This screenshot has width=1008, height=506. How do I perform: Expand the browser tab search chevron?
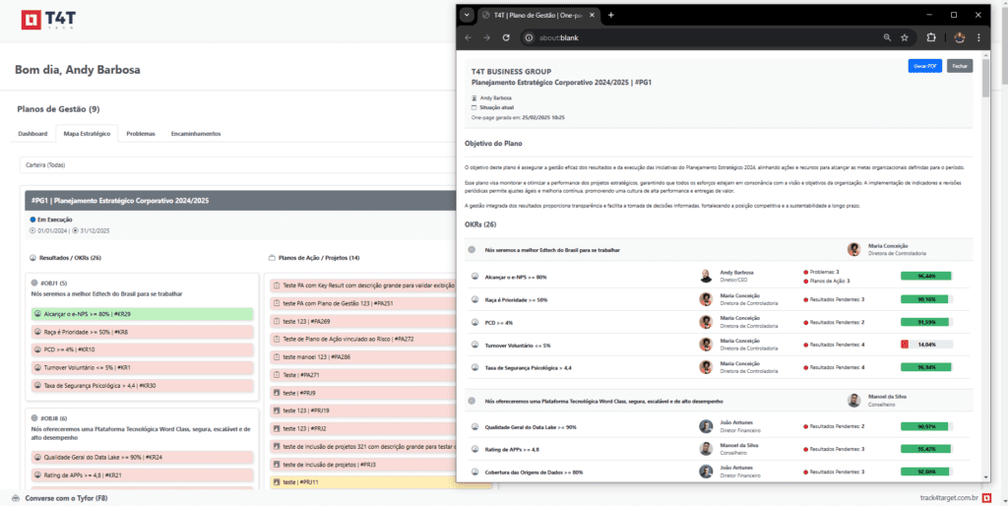(x=467, y=15)
